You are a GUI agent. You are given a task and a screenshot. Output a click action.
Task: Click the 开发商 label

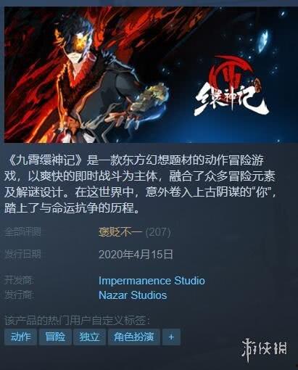pos(19,281)
